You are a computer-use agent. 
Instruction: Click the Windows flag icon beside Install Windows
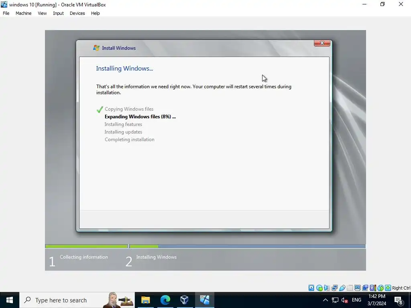point(96,48)
